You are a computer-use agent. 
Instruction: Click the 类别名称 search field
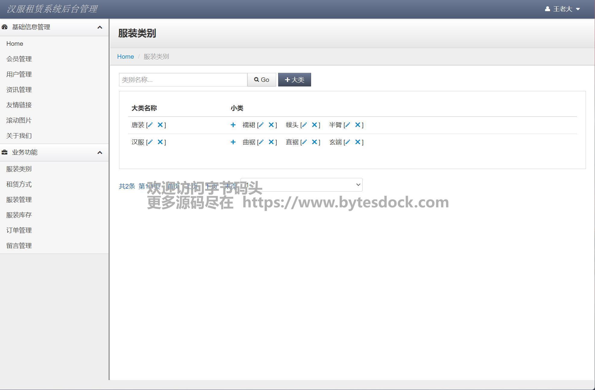(x=183, y=80)
